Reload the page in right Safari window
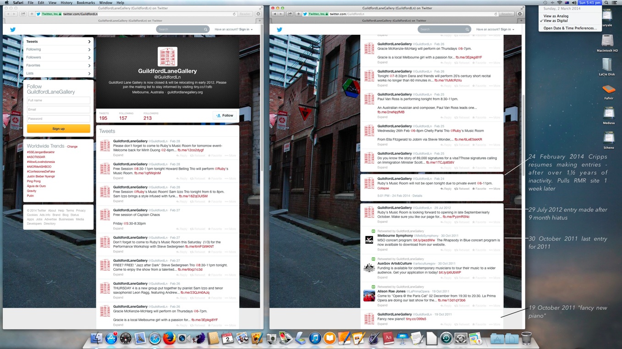Screen dimensions: 622x349 point(495,14)
